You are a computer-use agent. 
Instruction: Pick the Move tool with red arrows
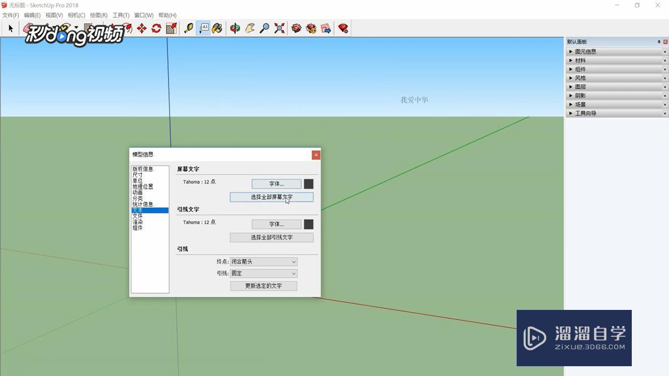click(142, 28)
